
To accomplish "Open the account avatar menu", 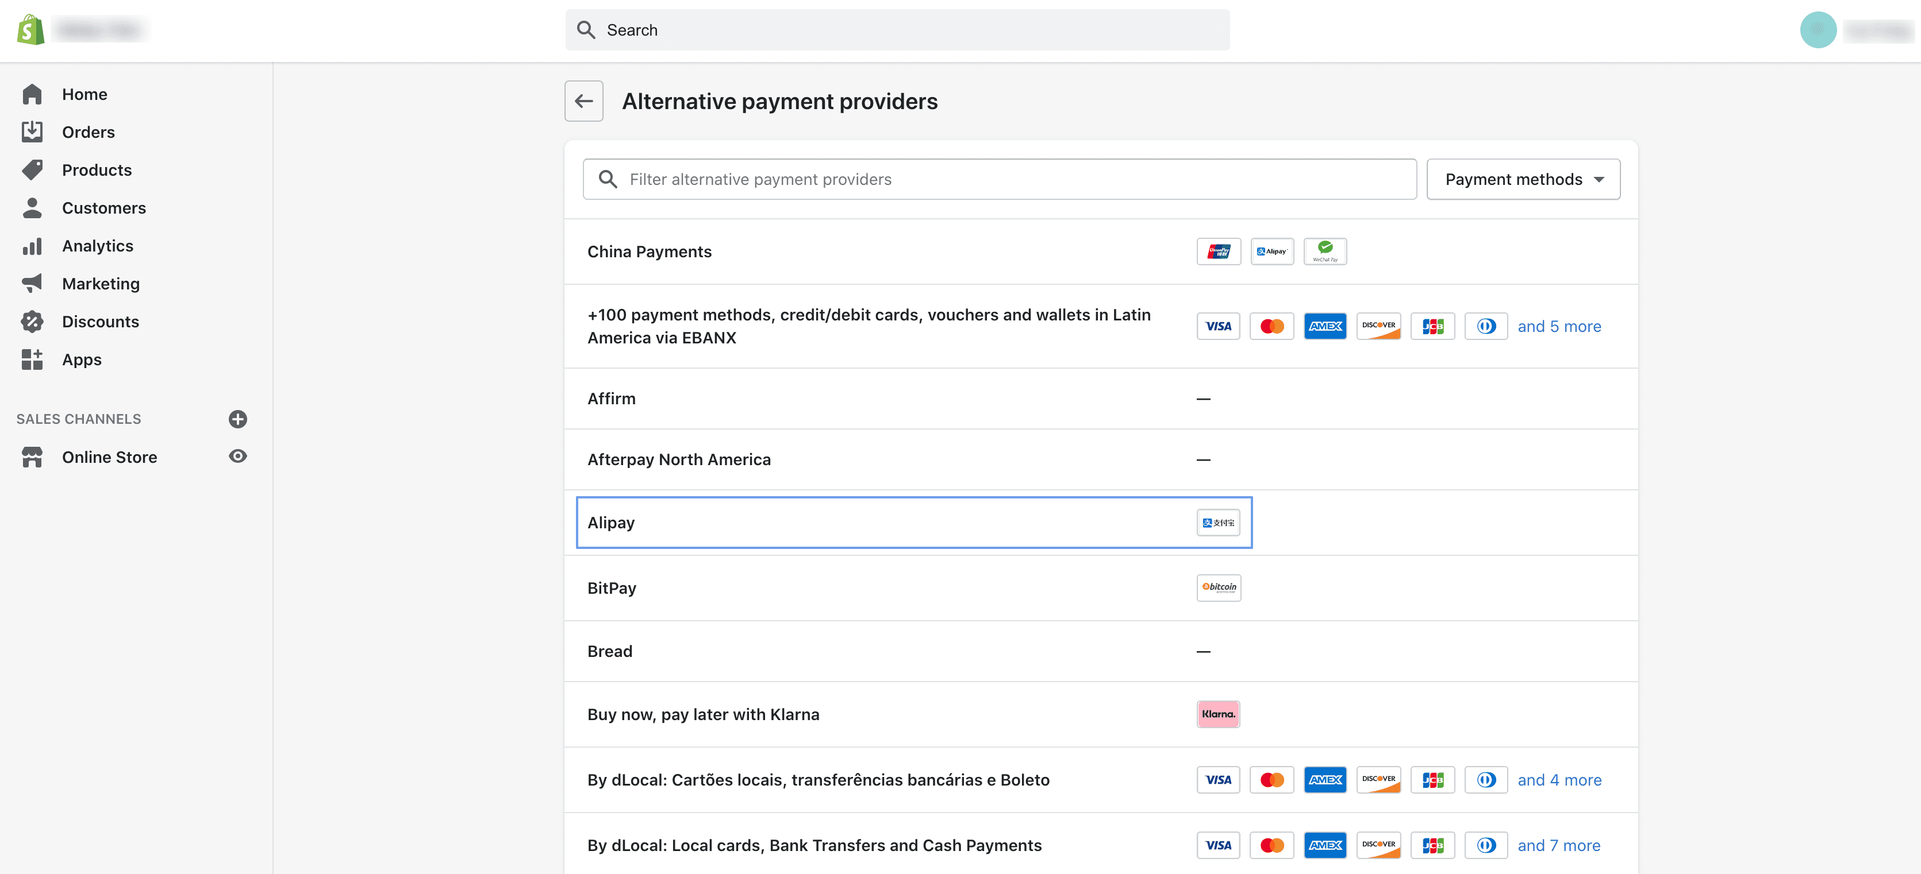I will [1818, 30].
